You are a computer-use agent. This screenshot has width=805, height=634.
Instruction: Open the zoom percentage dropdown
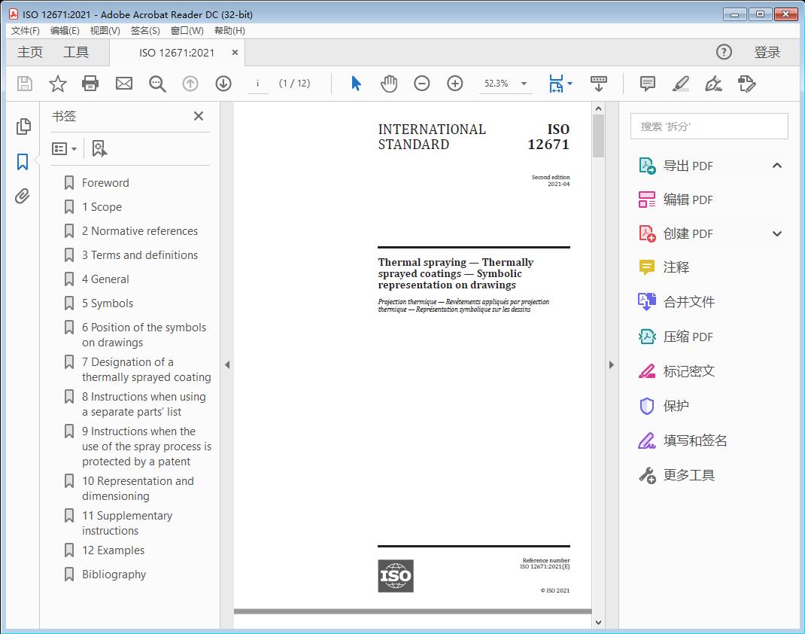pos(524,84)
